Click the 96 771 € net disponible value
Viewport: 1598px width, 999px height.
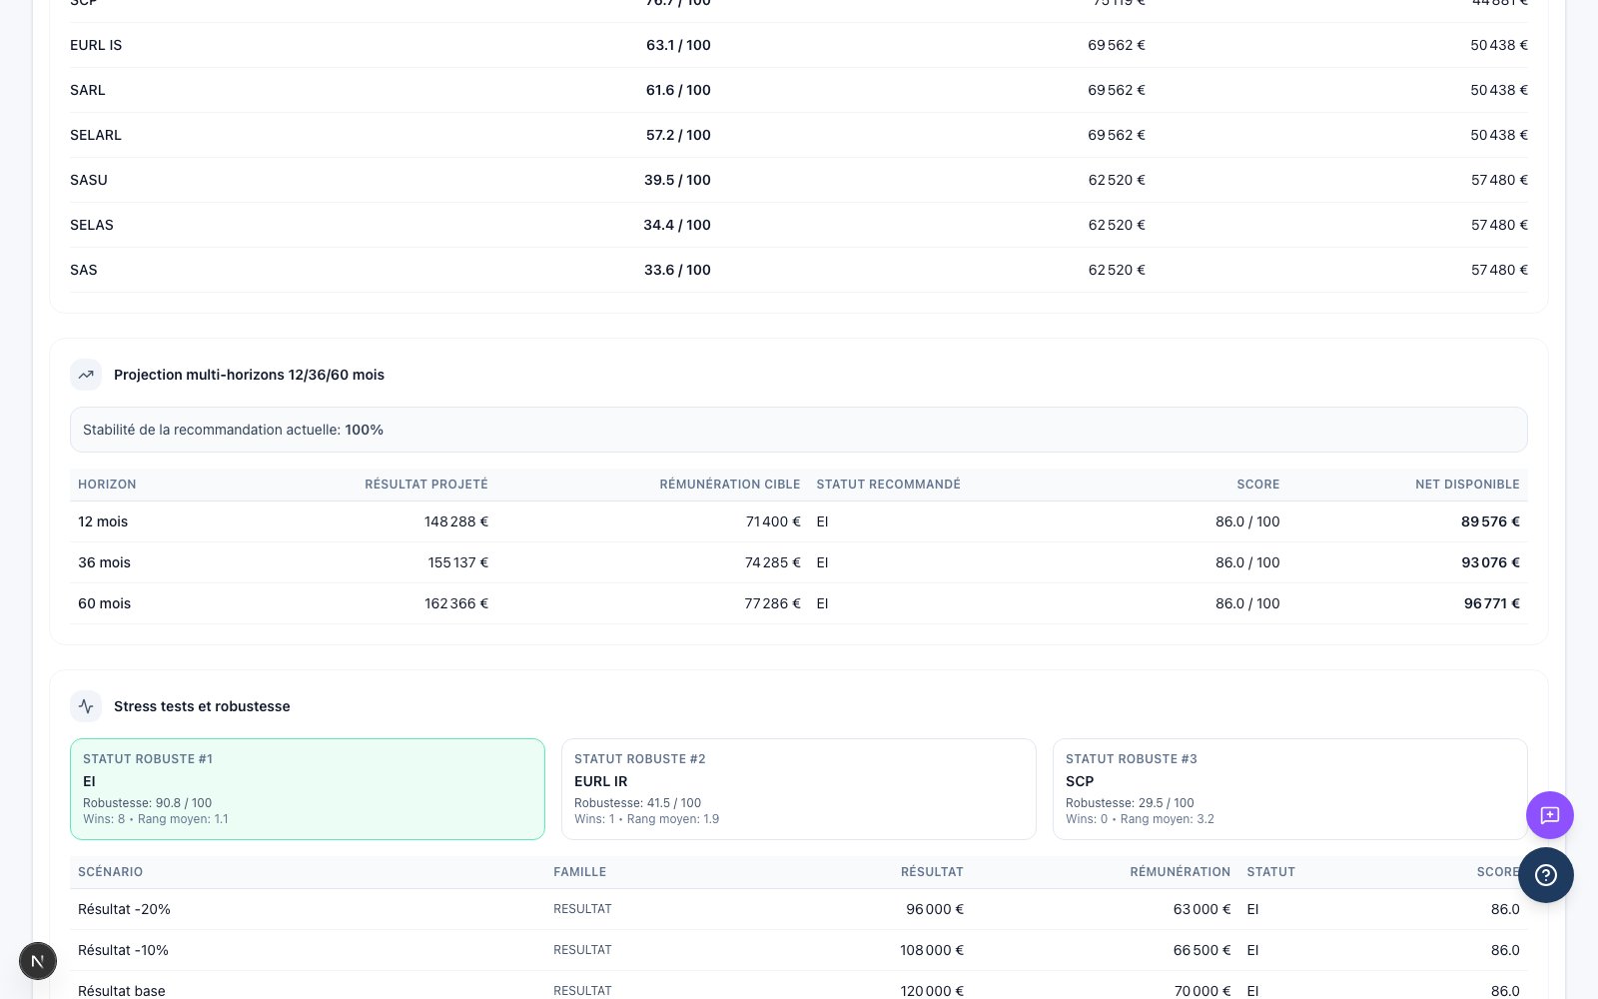coord(1492,603)
